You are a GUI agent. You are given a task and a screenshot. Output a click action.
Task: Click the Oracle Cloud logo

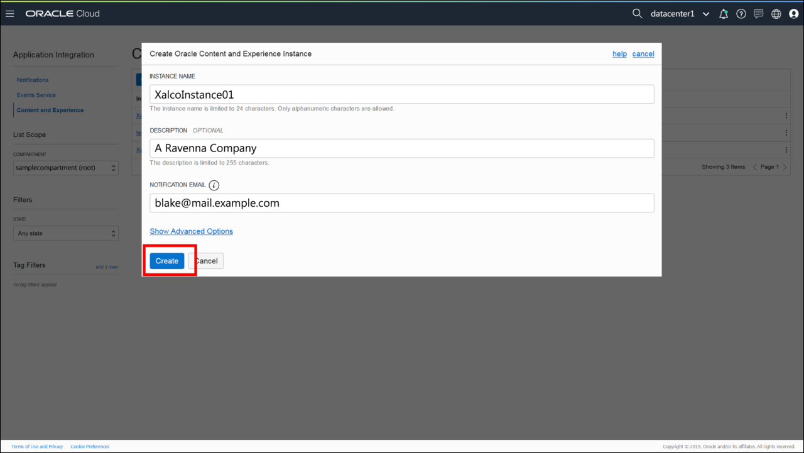(62, 14)
